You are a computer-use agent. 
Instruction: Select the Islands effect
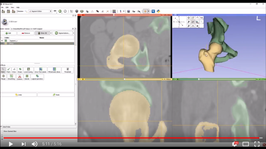click(x=27, y=77)
